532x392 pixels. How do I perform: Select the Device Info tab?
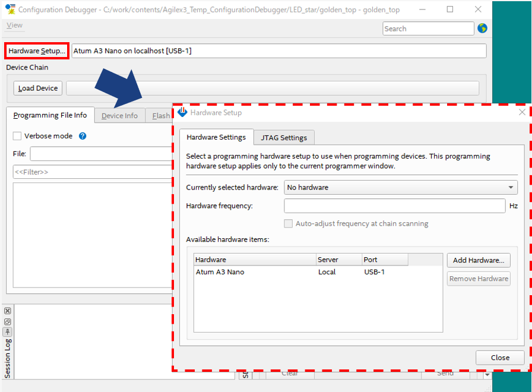(119, 116)
